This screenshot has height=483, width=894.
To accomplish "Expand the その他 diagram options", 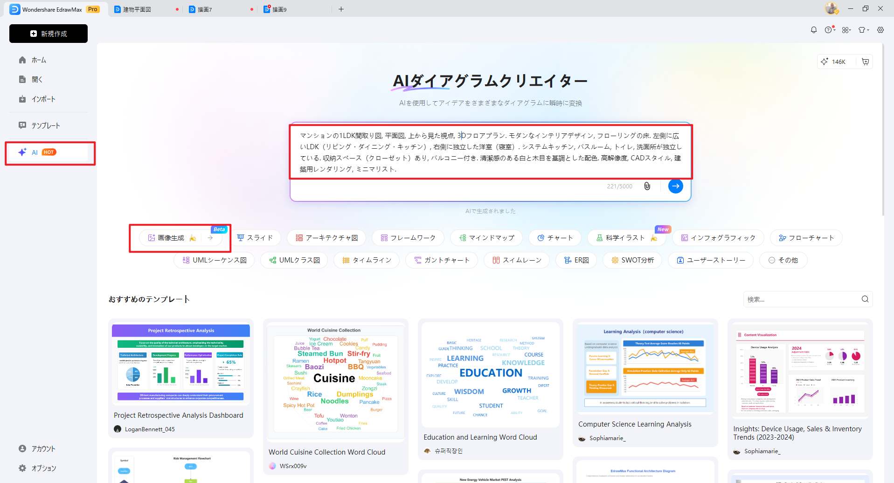I will click(783, 260).
